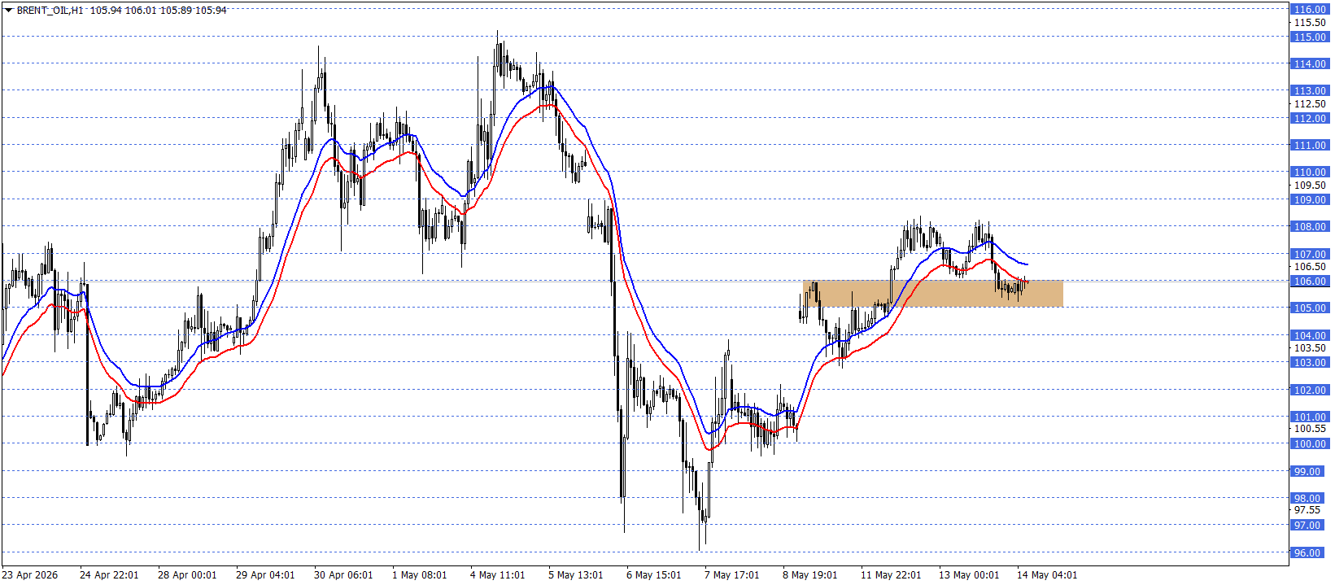The height and width of the screenshot is (585, 1335).
Task: Click the 98.00 price level label
Action: (1307, 498)
